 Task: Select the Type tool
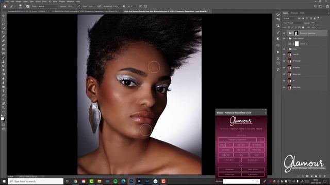pyautogui.click(x=4, y=91)
